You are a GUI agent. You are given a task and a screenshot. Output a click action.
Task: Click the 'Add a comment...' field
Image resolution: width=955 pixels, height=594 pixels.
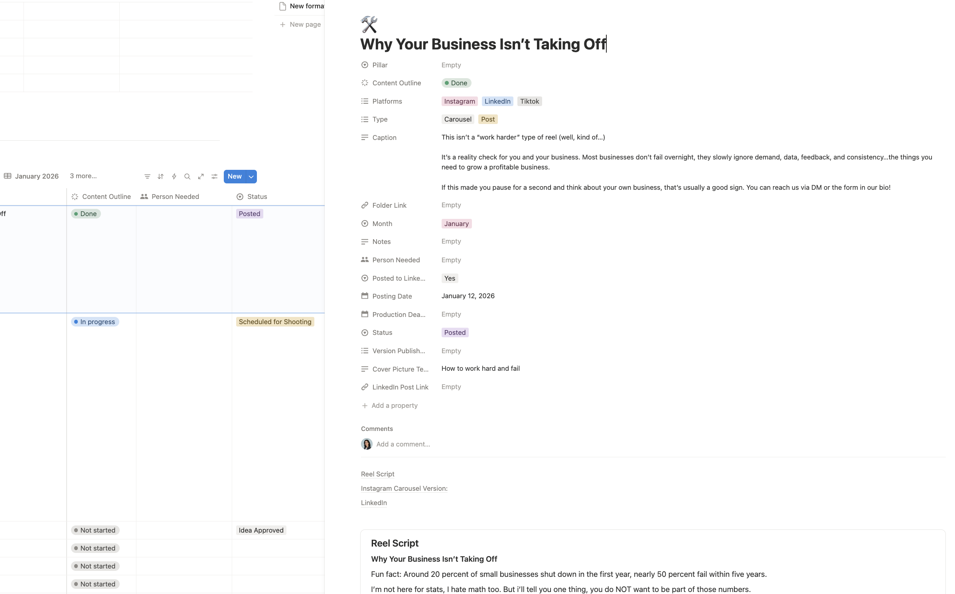tap(403, 444)
